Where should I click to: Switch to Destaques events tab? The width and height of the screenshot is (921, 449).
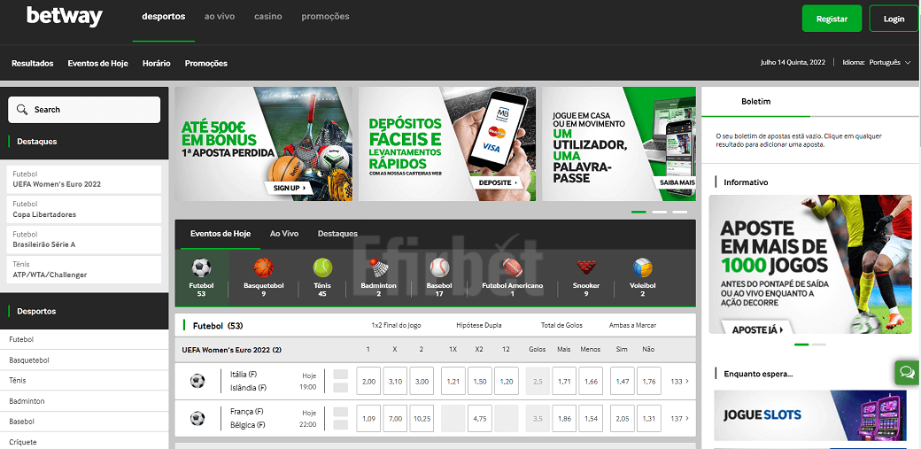pyautogui.click(x=337, y=233)
